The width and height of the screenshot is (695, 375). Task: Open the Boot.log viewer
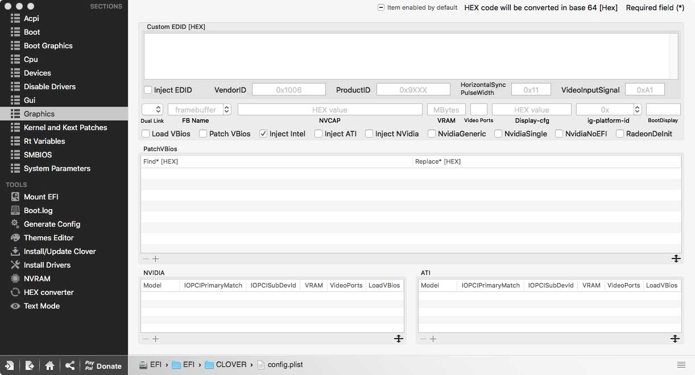[x=38, y=210]
